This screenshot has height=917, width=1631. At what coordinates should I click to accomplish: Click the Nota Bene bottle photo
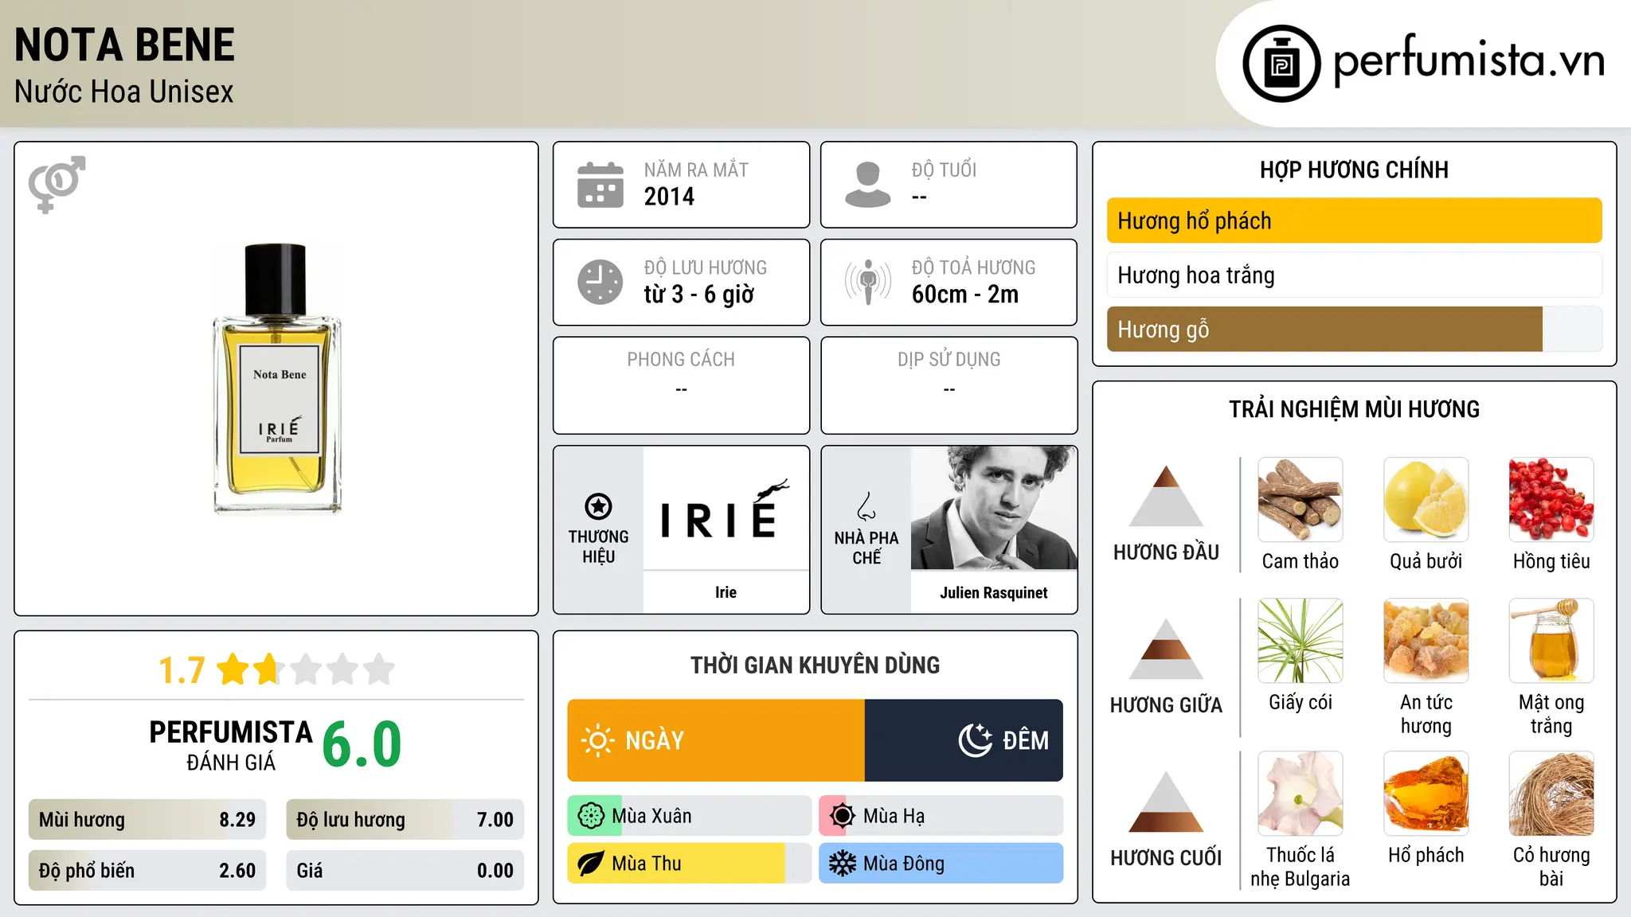pos(276,378)
